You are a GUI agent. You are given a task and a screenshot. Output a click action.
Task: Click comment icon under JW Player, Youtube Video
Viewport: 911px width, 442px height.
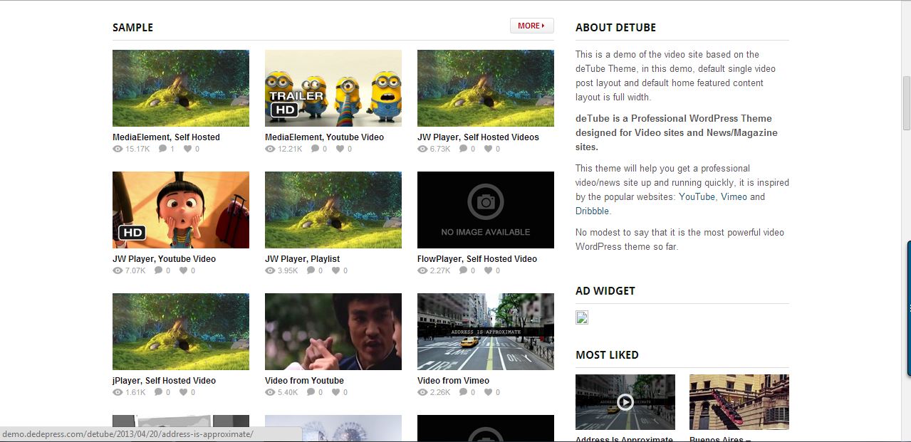[x=158, y=270]
